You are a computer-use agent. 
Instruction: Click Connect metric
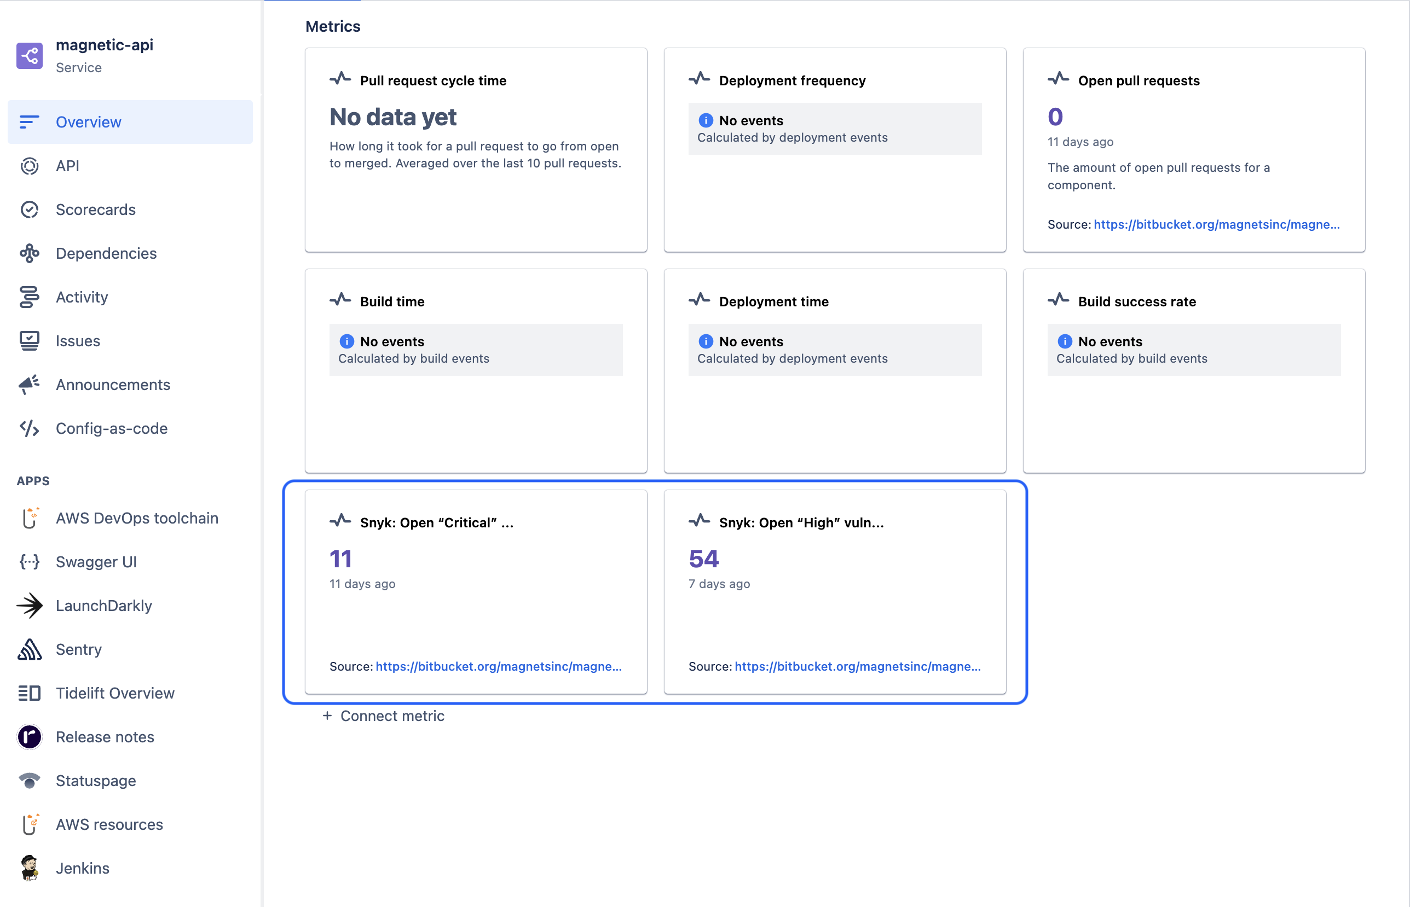pyautogui.click(x=384, y=716)
